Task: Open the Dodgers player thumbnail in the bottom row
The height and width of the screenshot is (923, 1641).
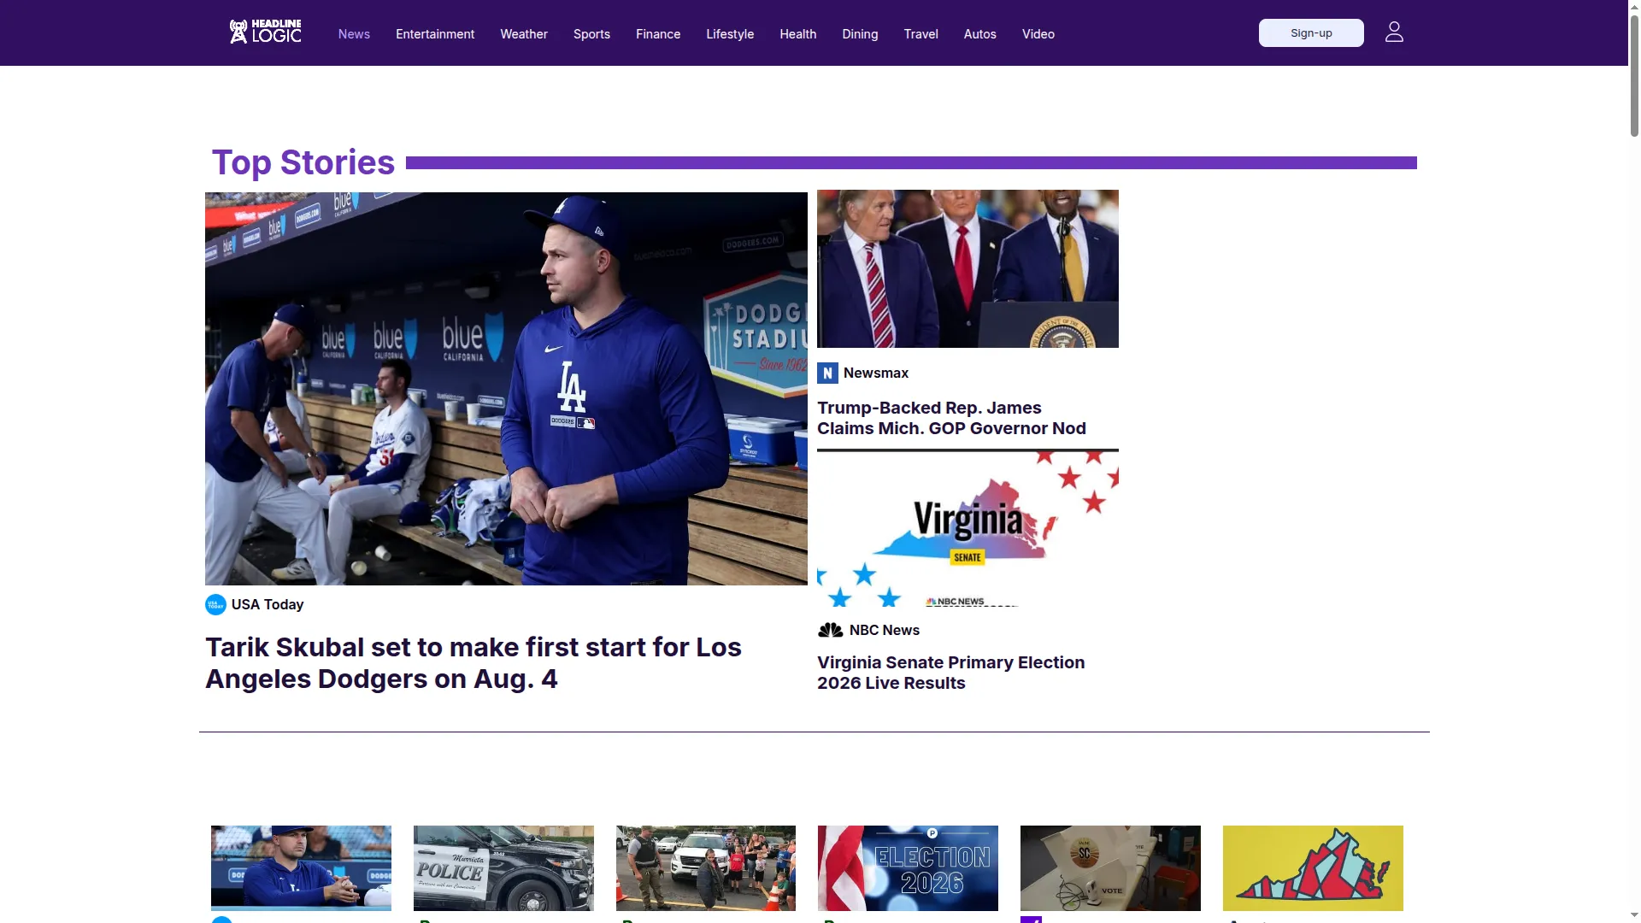Action: (x=301, y=868)
